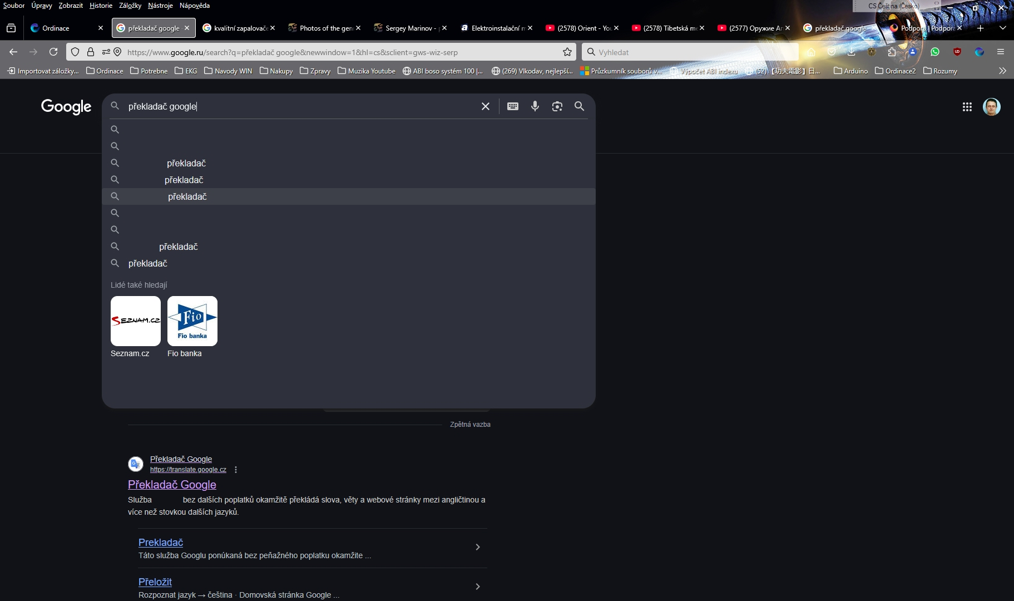Go back with the browser back arrow
This screenshot has height=601, width=1014.
coord(13,52)
